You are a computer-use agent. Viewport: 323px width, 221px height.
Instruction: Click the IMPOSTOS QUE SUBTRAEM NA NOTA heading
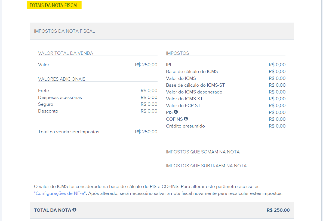coord(206,166)
